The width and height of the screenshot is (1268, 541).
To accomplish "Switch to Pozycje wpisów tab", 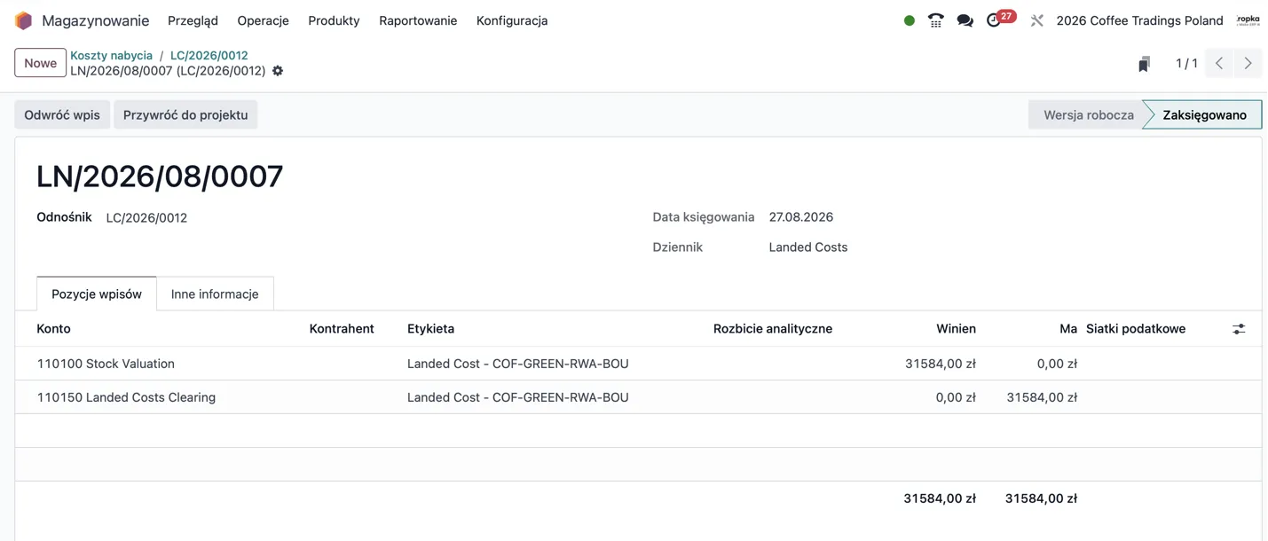I will point(97,294).
